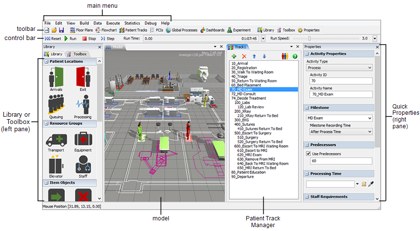The height and width of the screenshot is (231, 420).
Task: Open the Run Time dropdown arrow
Action: click(263, 39)
